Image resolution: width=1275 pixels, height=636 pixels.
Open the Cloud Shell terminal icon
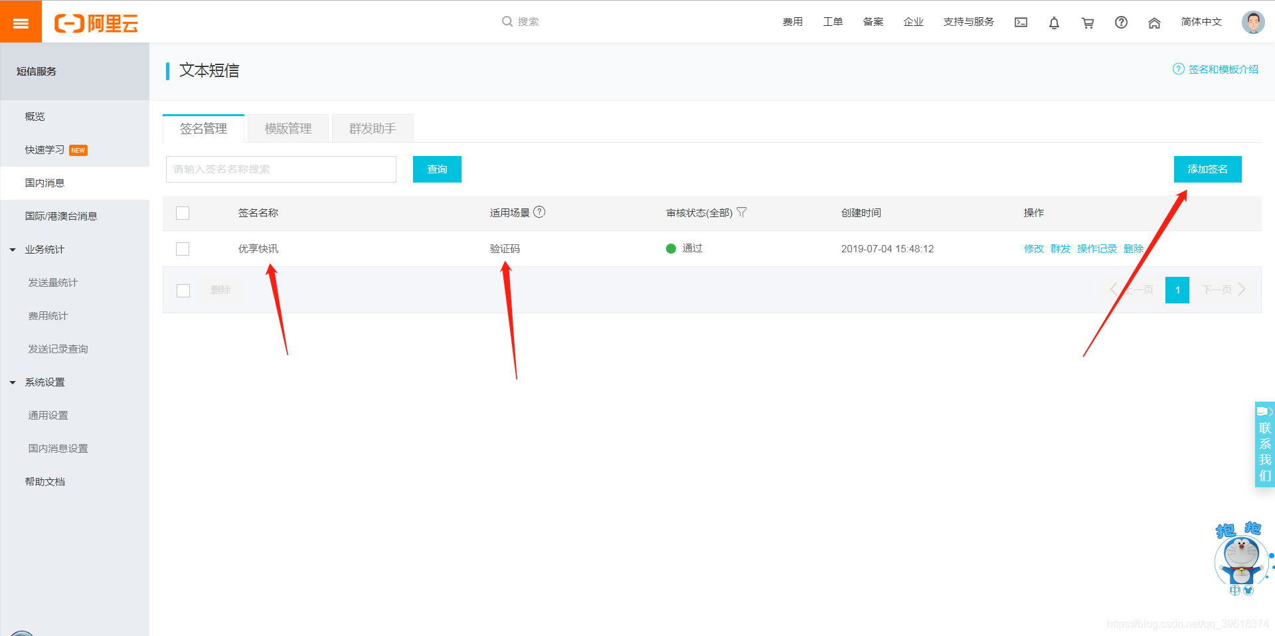click(x=1021, y=23)
